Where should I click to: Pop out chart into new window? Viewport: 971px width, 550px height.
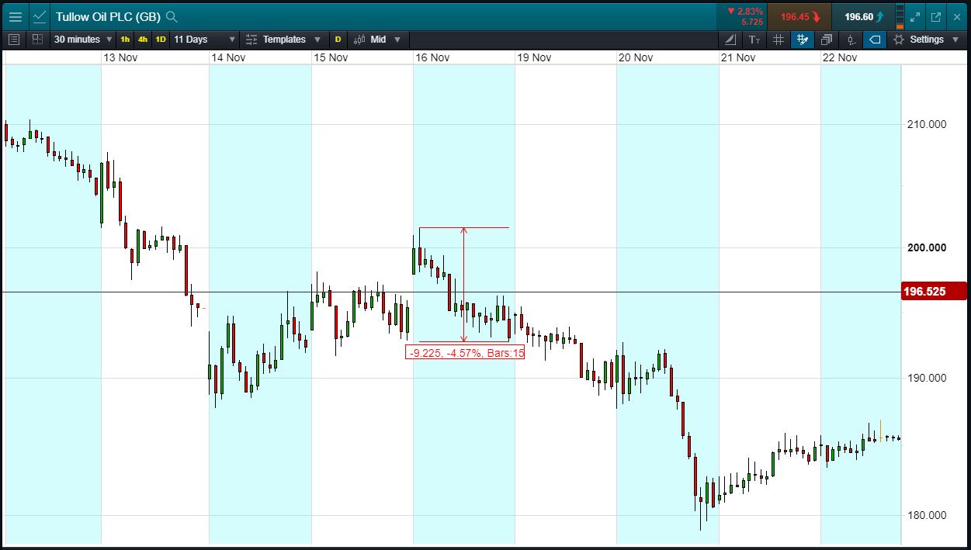click(x=936, y=16)
